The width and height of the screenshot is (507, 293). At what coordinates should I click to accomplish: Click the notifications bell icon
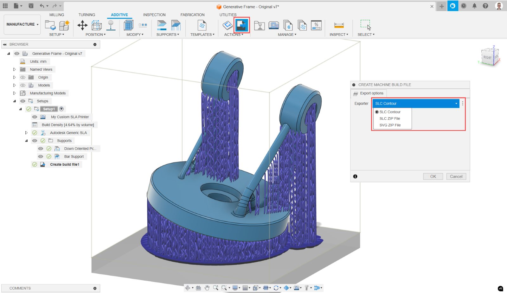click(x=474, y=6)
